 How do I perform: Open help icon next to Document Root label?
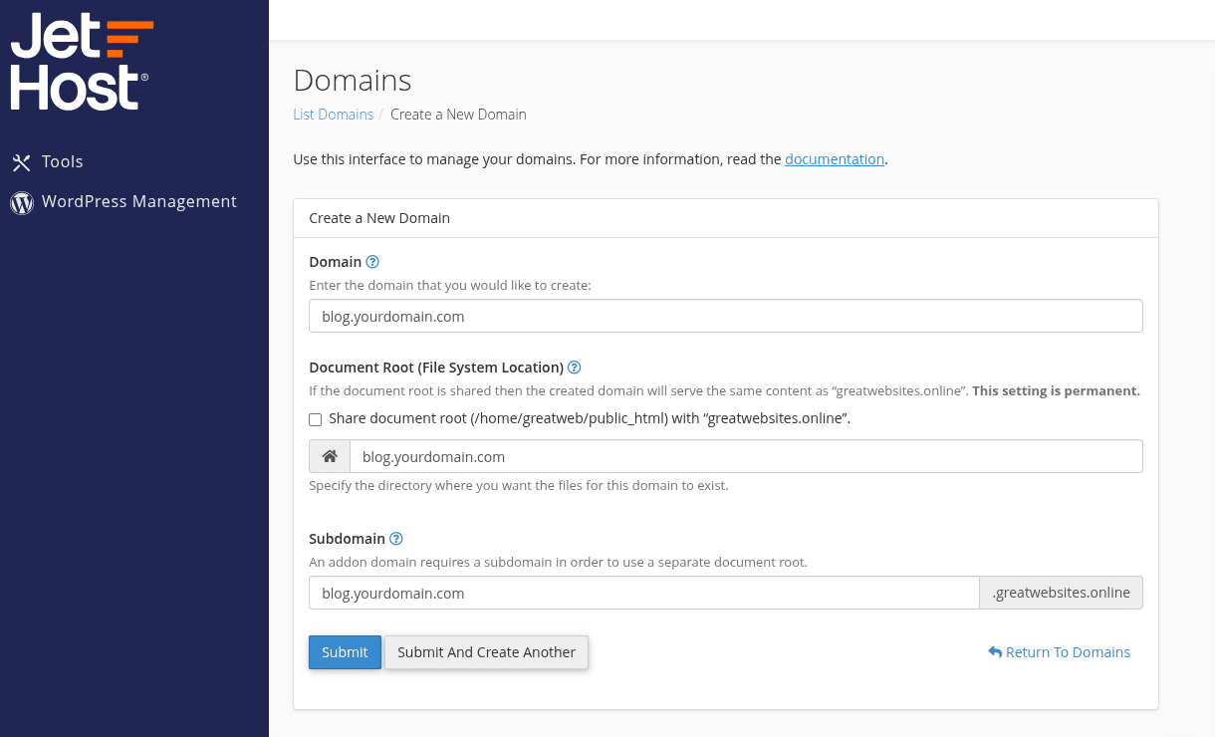(574, 368)
